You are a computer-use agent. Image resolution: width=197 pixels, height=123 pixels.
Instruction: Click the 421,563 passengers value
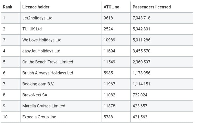[x=140, y=117]
